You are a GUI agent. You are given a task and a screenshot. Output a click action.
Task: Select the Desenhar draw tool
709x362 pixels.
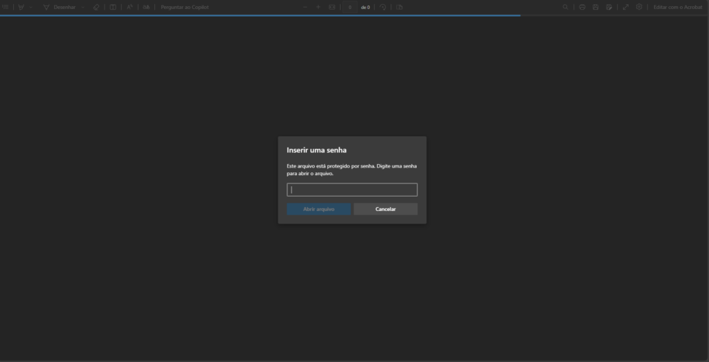tap(60, 7)
